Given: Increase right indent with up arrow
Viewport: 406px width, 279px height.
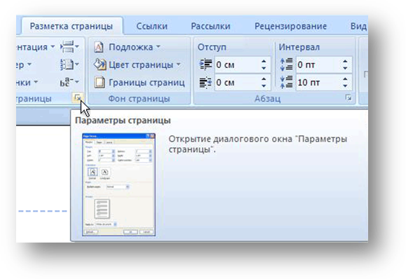Looking at the screenshot, I should (264, 79).
